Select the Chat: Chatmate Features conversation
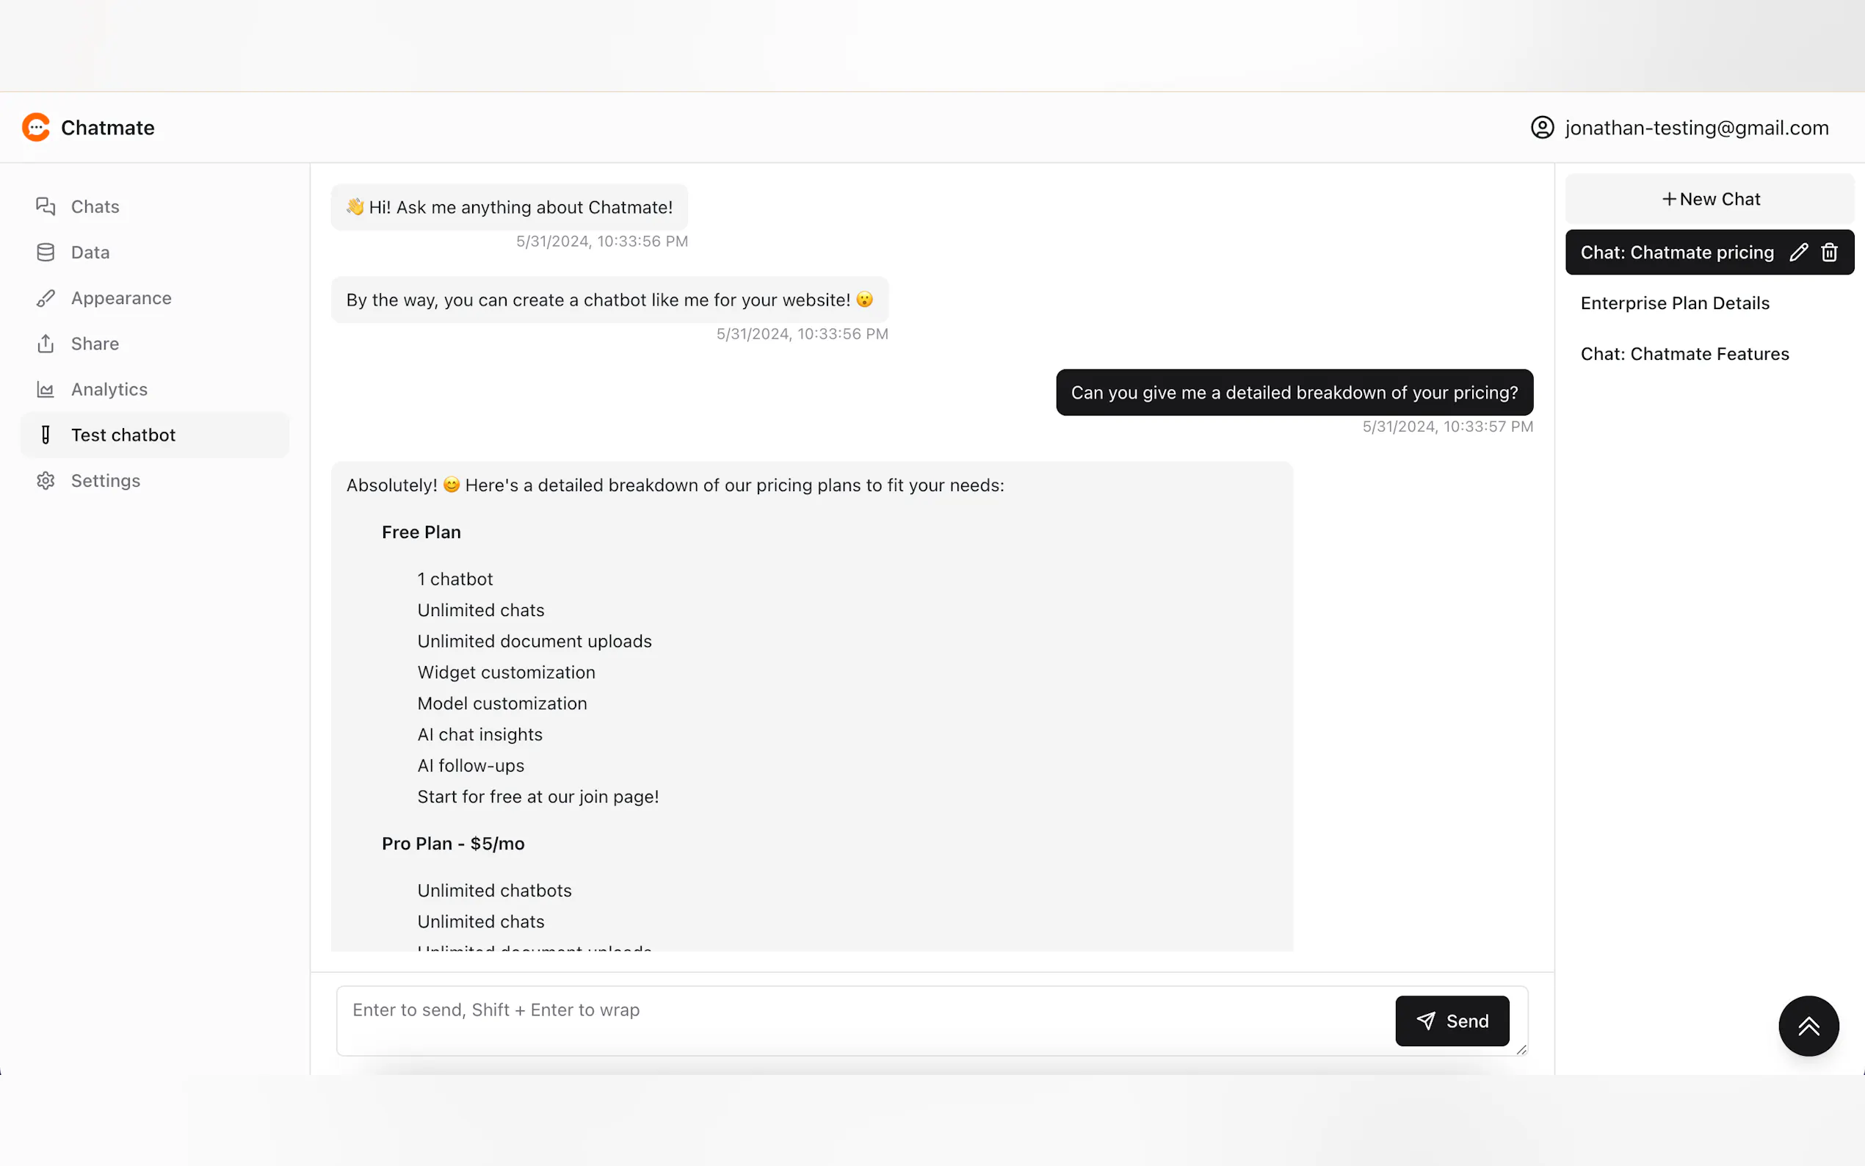Viewport: 1865px width, 1166px height. point(1684,354)
